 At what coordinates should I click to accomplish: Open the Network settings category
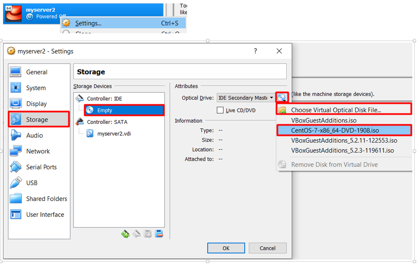[x=39, y=151]
